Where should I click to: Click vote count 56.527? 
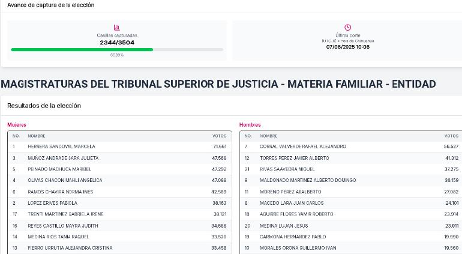tap(451, 147)
